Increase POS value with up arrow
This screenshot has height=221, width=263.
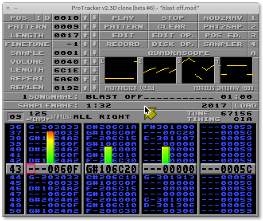pyautogui.click(x=85, y=18)
